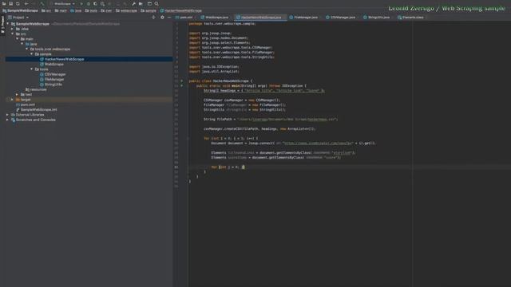Click the Back navigation arrow icon

[x=26, y=4]
